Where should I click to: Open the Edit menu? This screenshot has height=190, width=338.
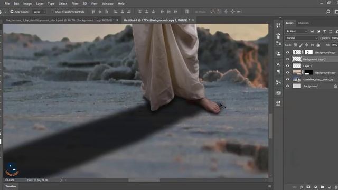16,4
